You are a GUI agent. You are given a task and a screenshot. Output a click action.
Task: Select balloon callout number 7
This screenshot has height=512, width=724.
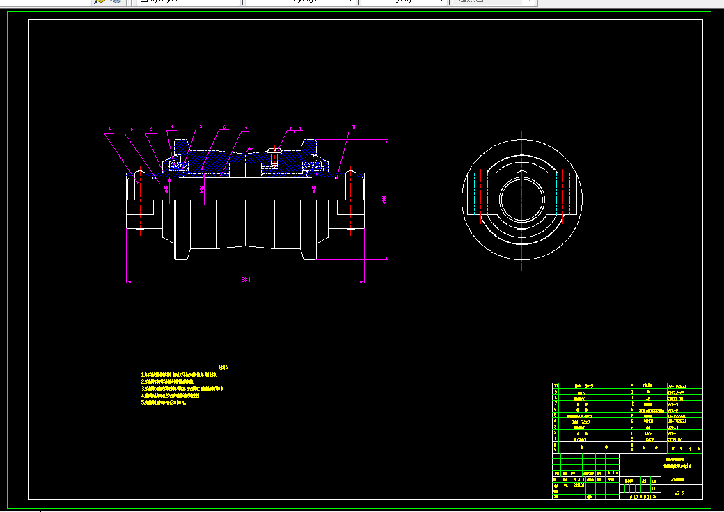(246, 129)
